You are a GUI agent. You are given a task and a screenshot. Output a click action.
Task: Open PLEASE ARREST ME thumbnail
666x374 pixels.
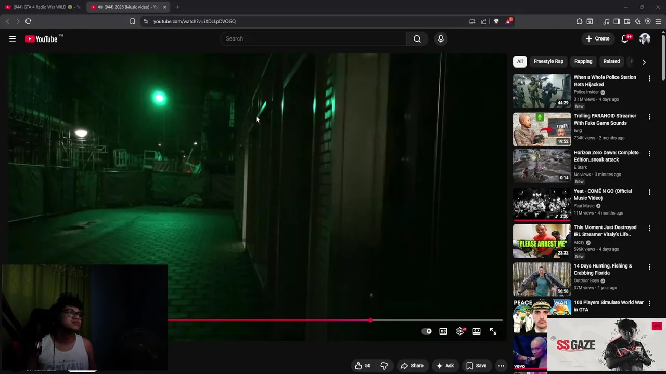click(542, 241)
